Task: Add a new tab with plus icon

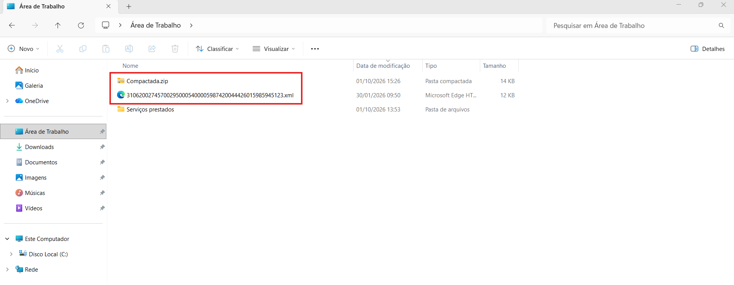Action: click(x=129, y=7)
